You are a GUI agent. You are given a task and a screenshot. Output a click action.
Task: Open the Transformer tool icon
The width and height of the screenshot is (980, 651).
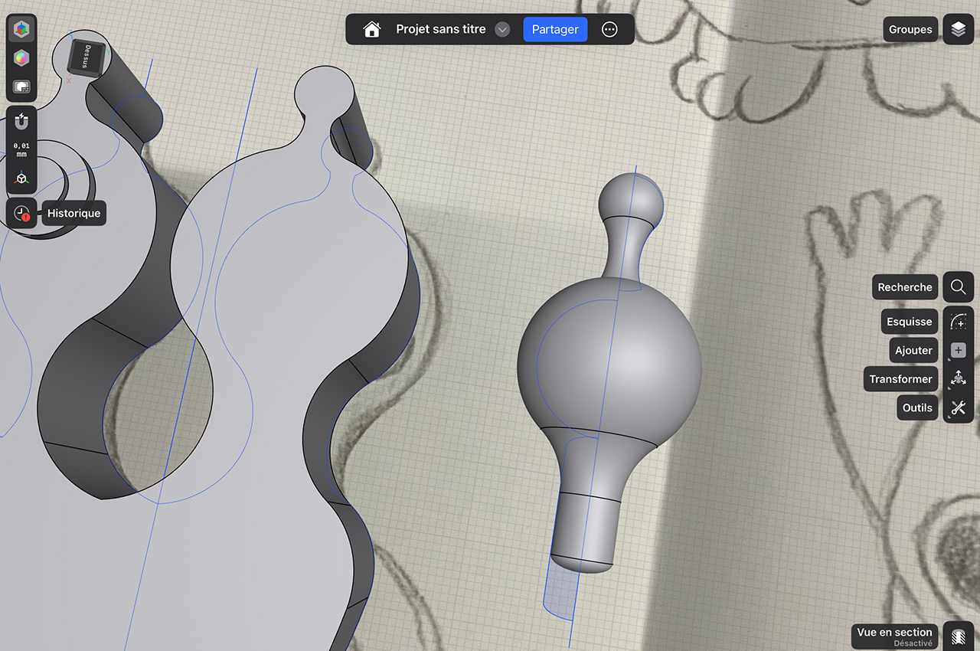[958, 379]
